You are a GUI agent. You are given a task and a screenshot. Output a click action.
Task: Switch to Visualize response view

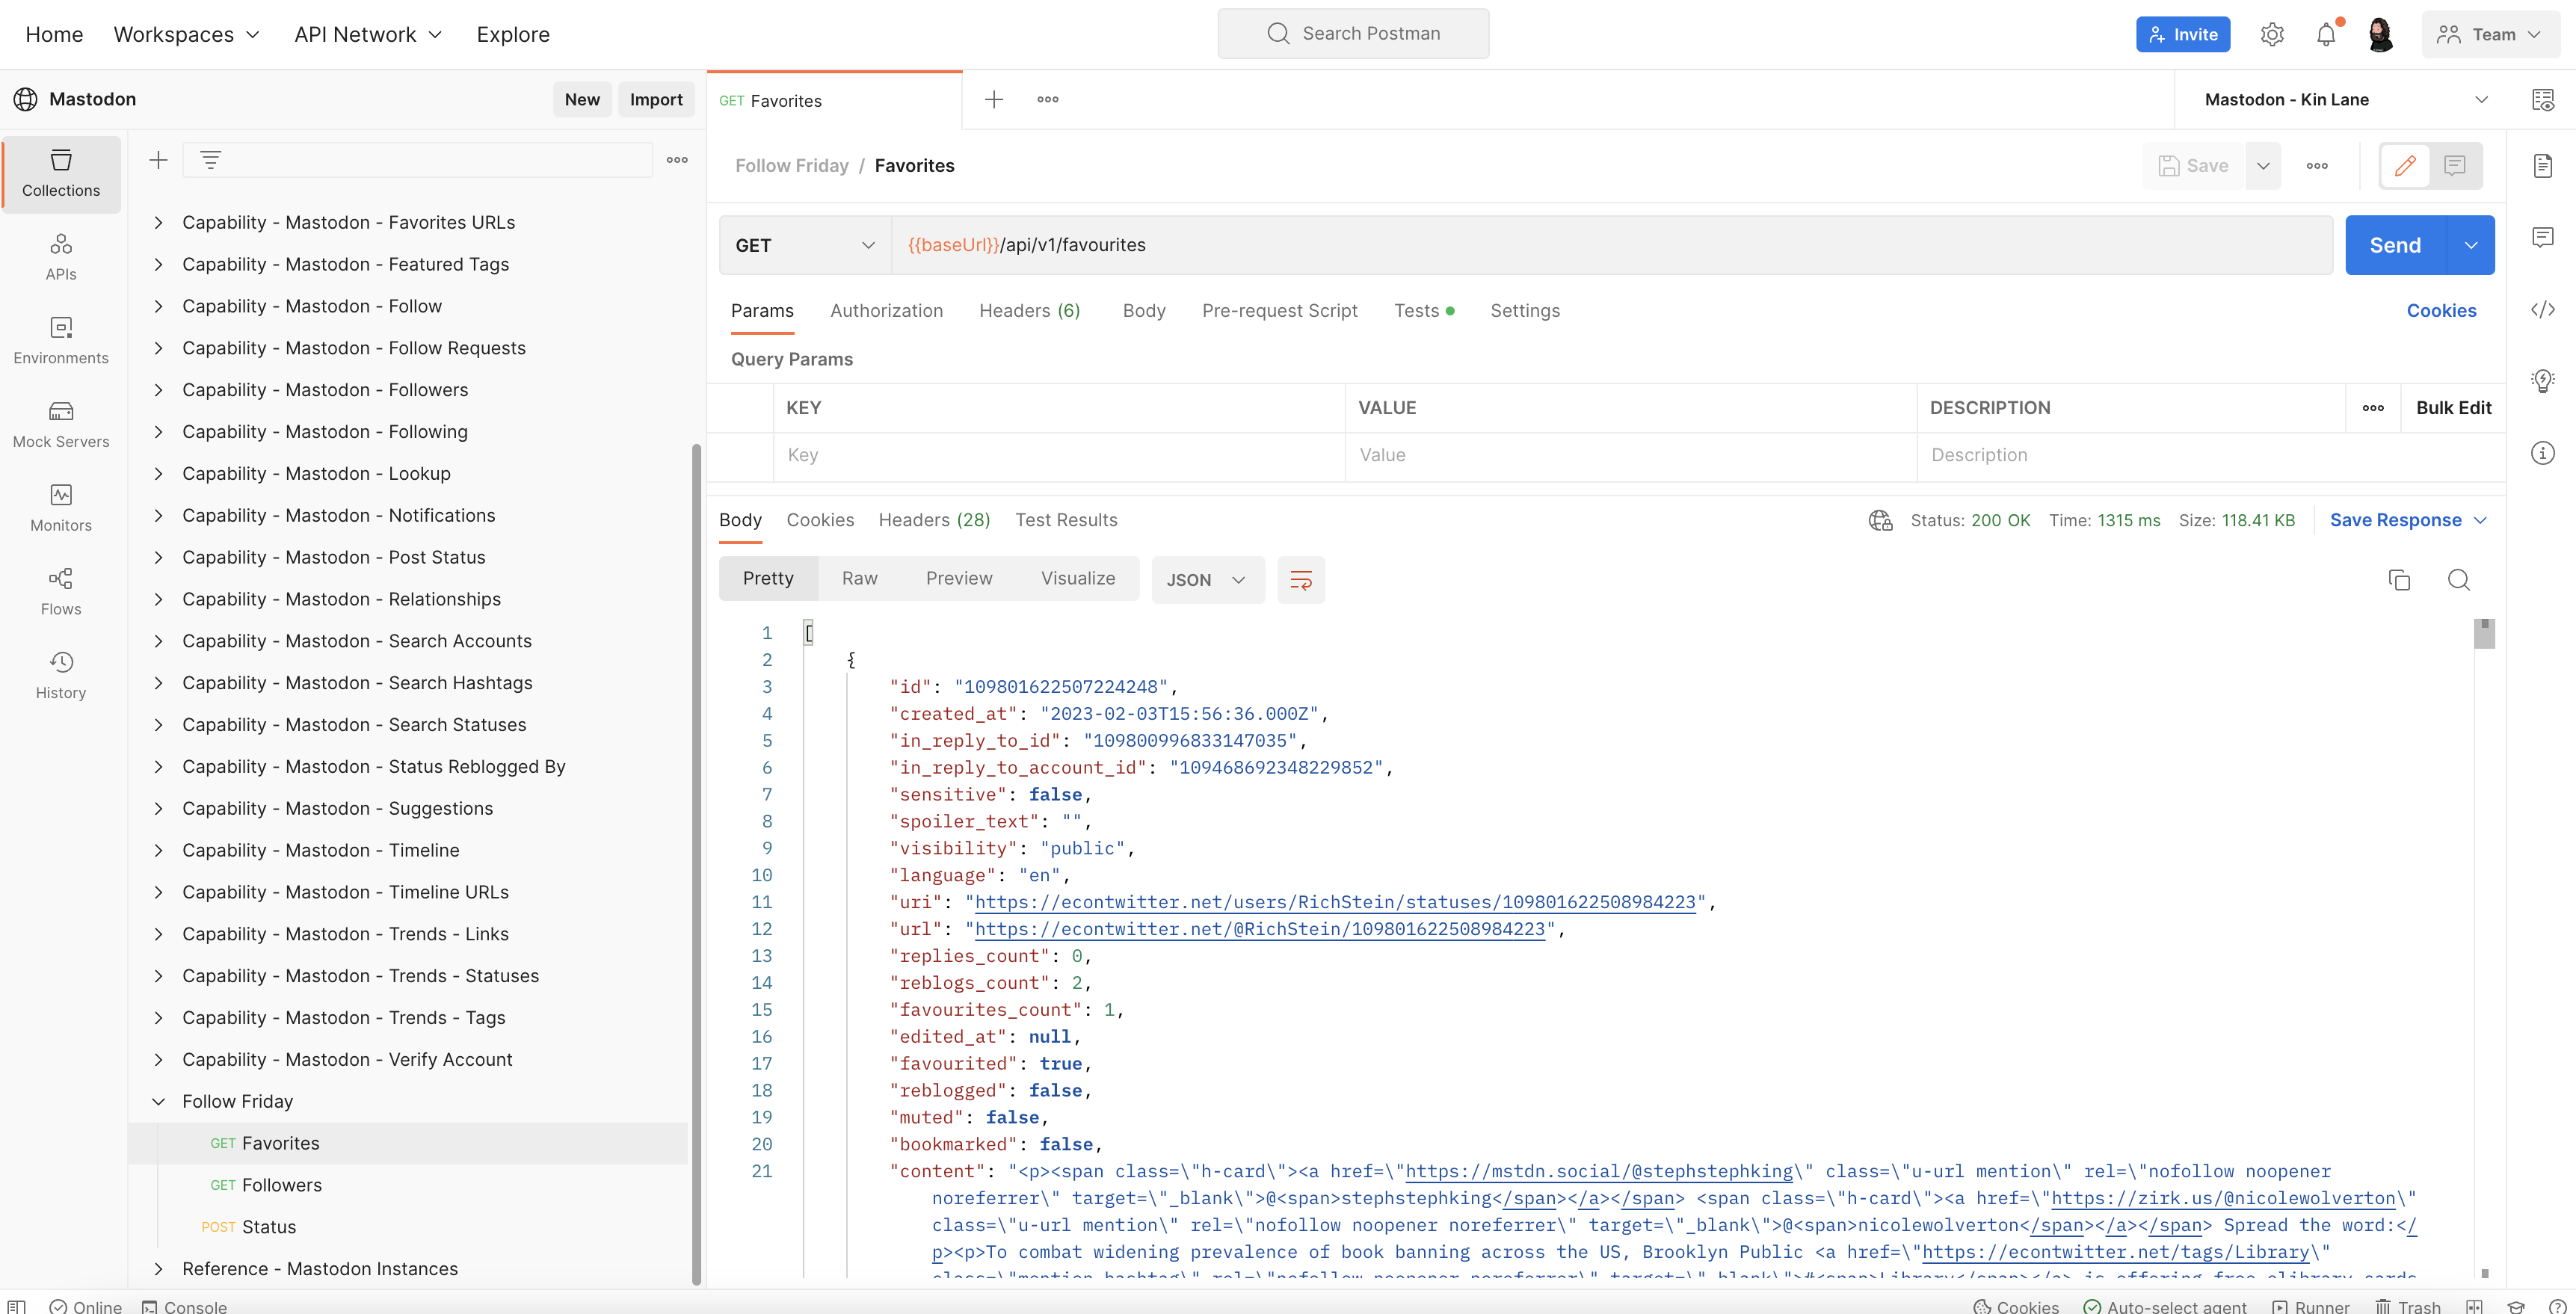pos(1077,579)
